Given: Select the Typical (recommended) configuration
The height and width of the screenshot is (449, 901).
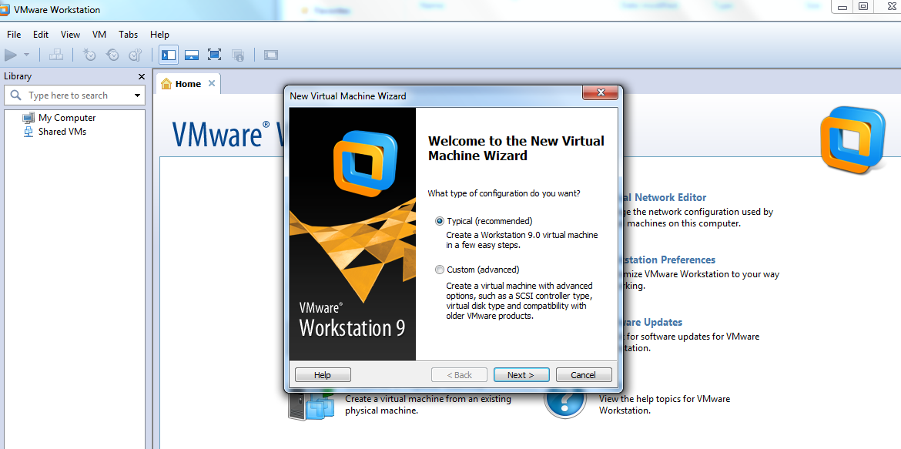Looking at the screenshot, I should coord(439,221).
